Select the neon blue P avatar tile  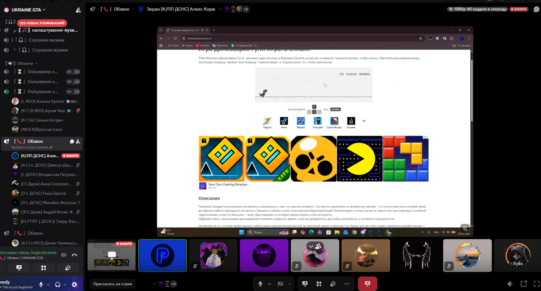(x=162, y=256)
